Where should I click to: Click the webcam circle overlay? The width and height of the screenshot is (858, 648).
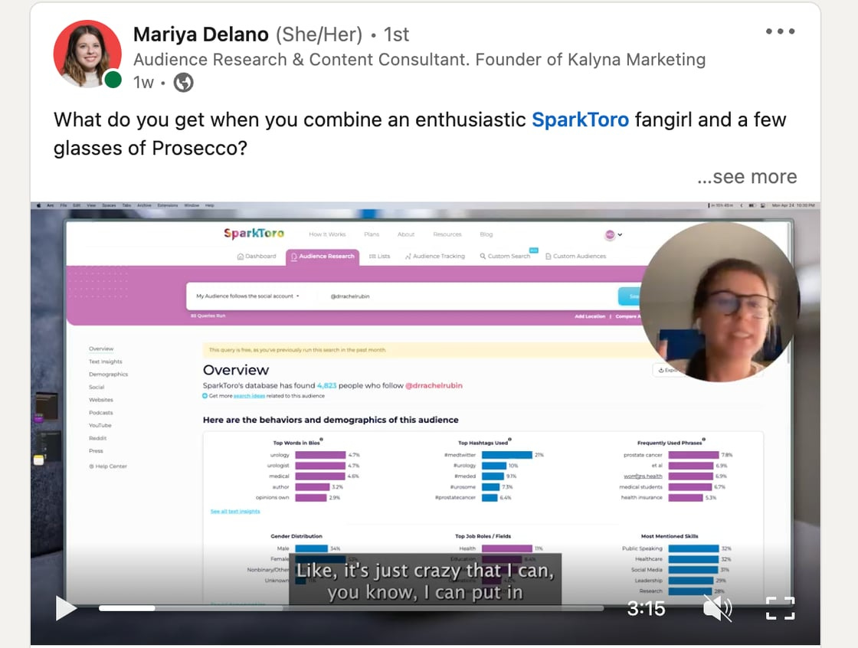(719, 302)
